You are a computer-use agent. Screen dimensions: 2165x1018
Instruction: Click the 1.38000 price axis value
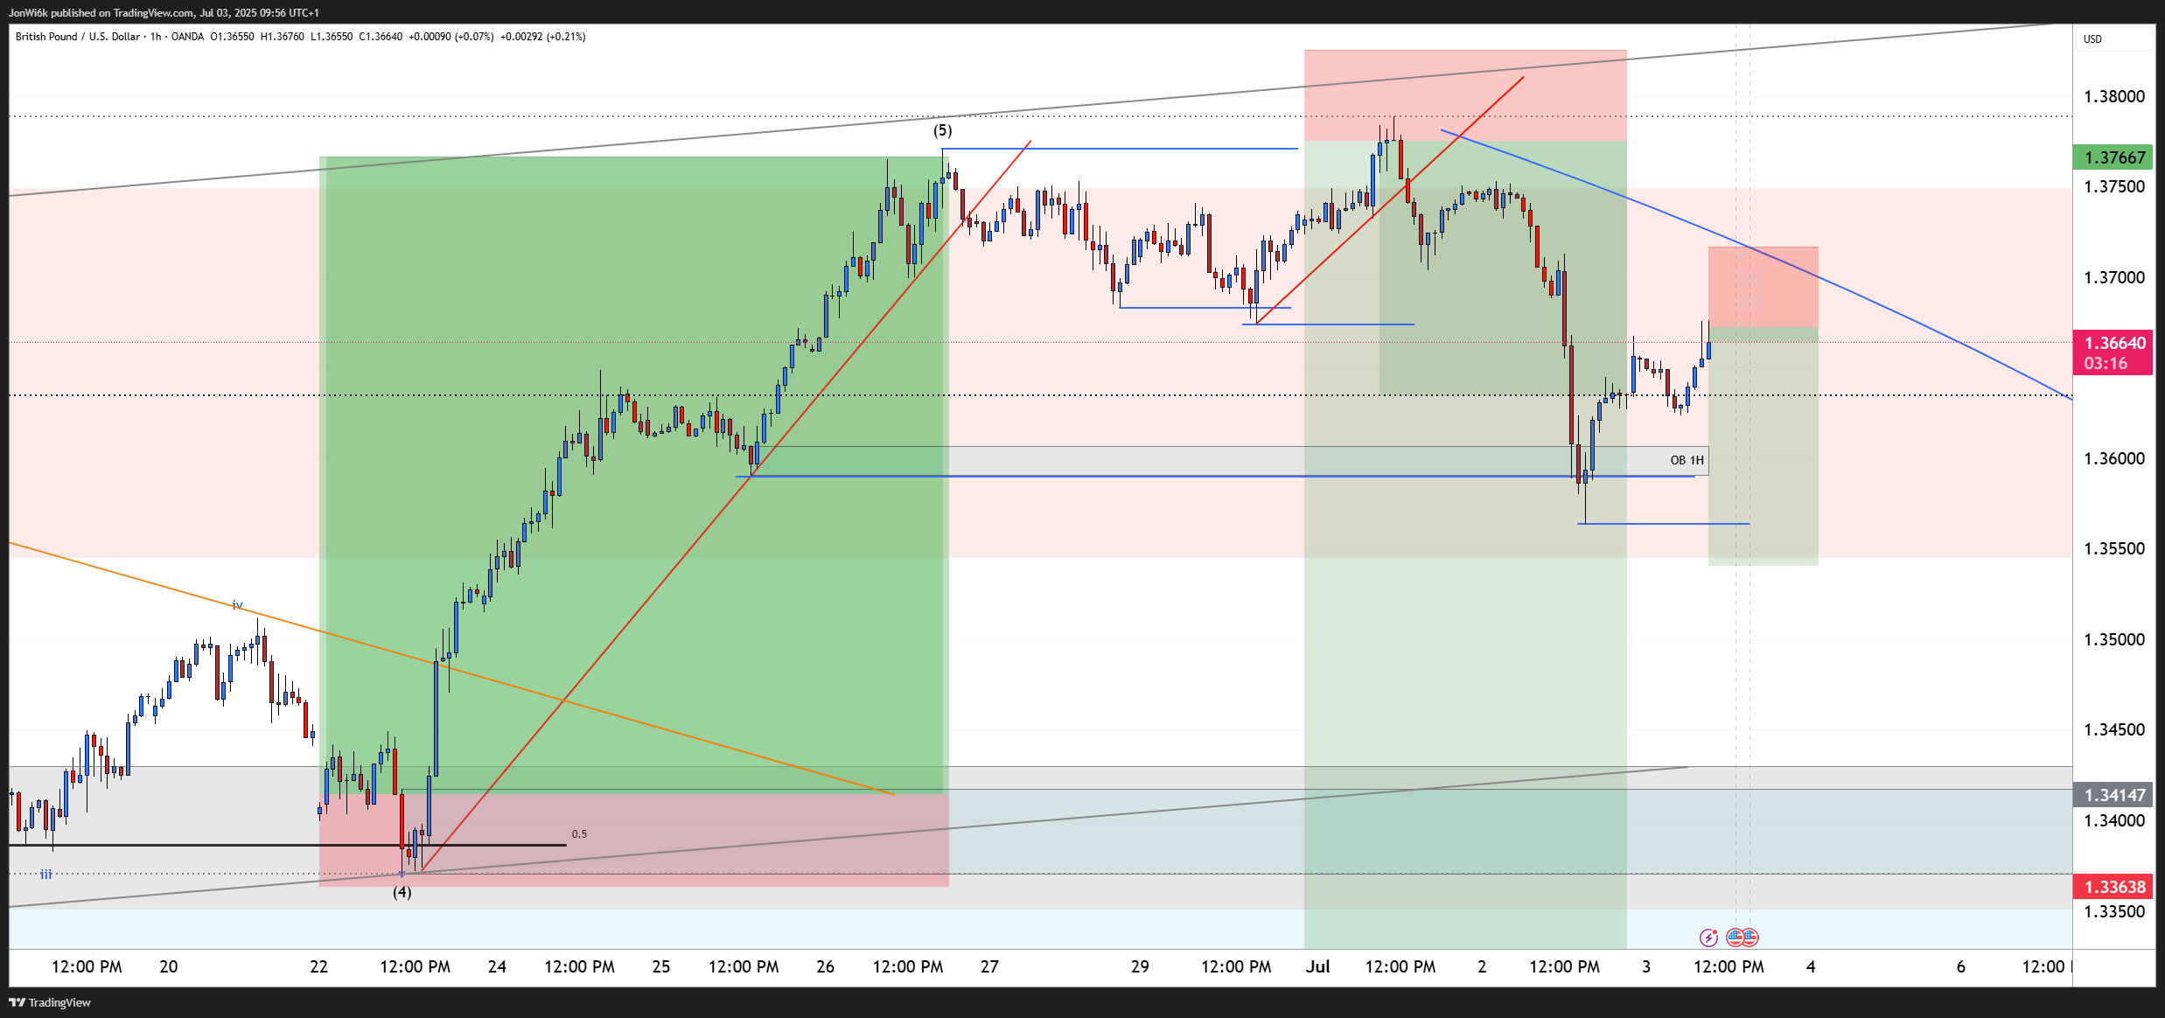point(2114,96)
